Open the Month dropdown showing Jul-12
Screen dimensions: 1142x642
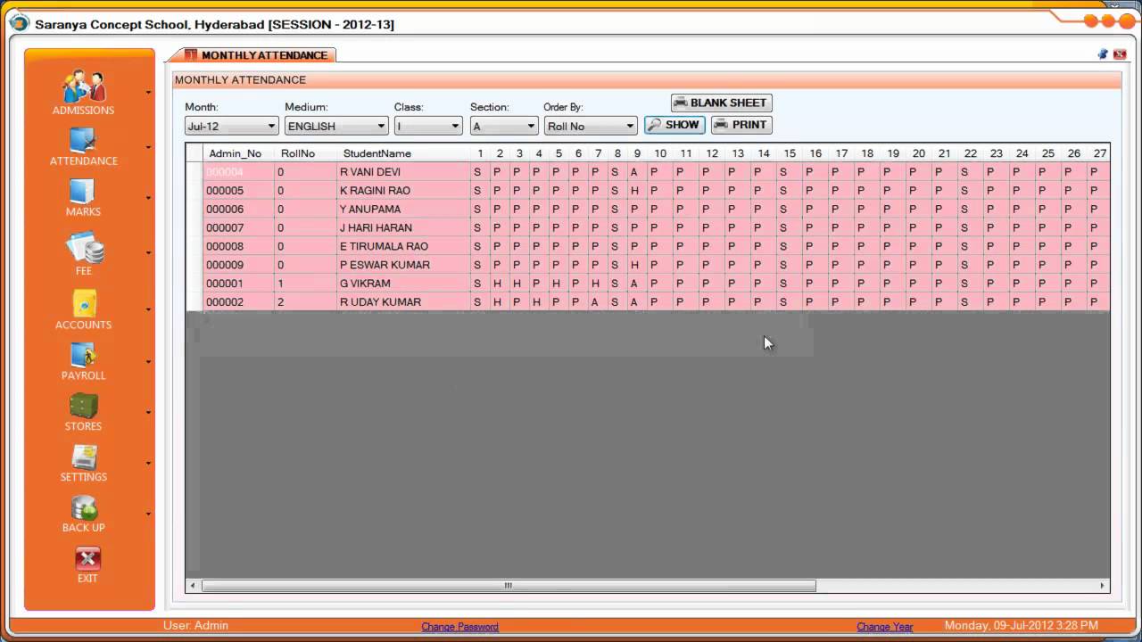coord(232,126)
